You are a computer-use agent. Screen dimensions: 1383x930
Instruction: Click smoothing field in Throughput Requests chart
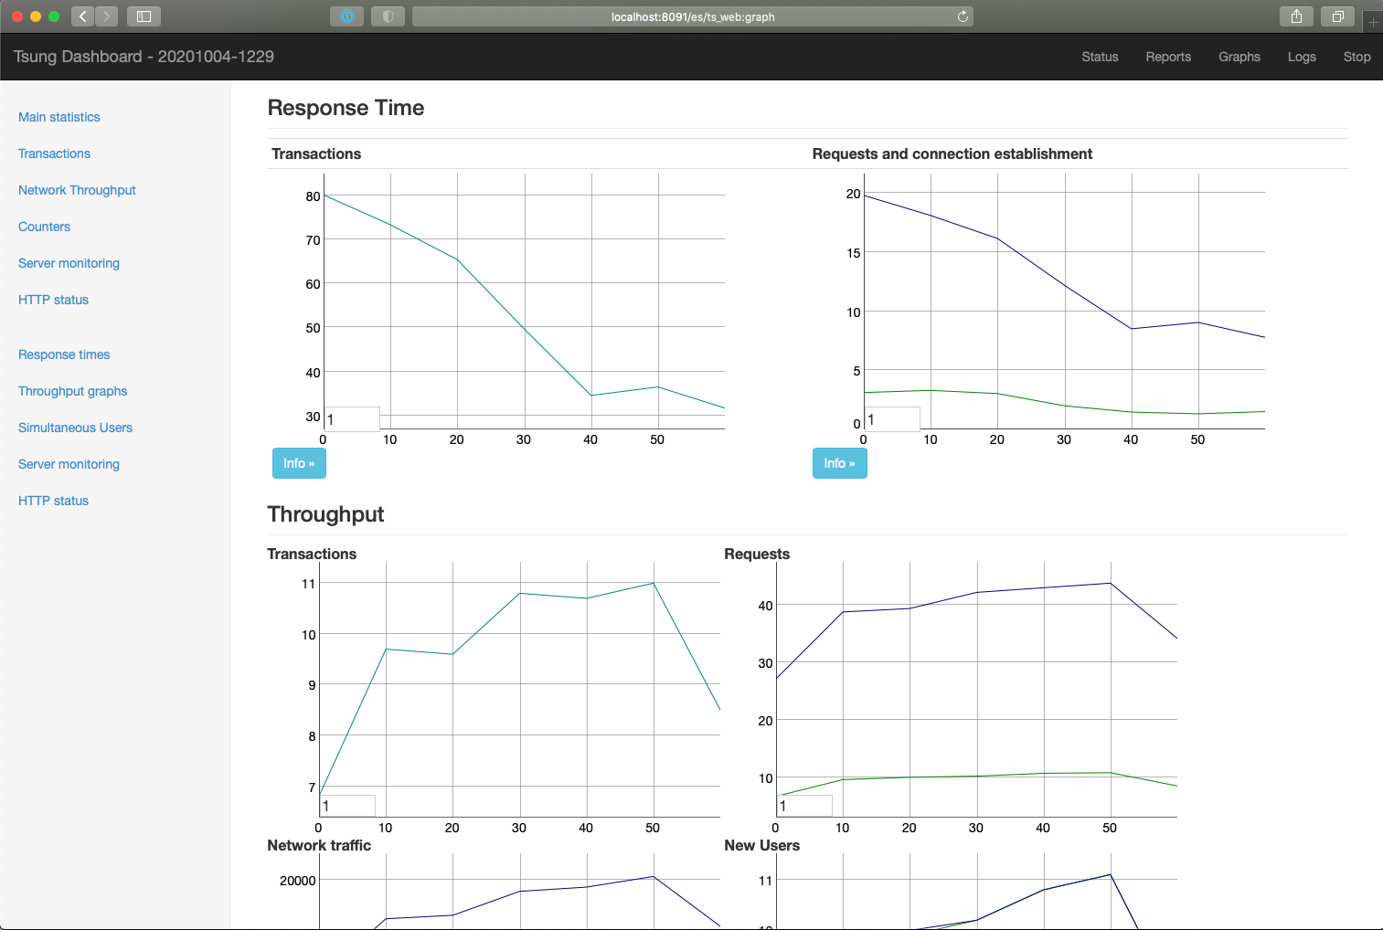pos(804,806)
